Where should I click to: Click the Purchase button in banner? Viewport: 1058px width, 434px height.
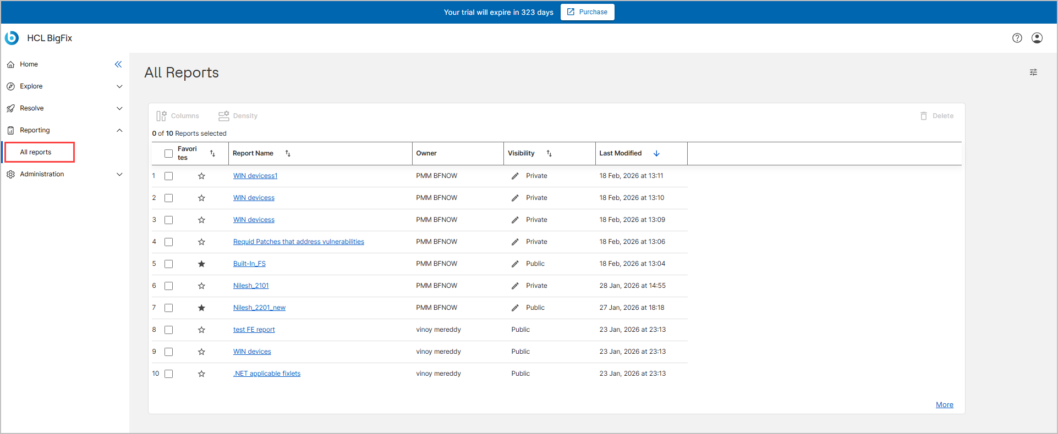tap(587, 12)
